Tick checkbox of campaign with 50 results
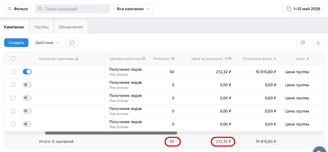The image size is (328, 152). tap(13, 72)
